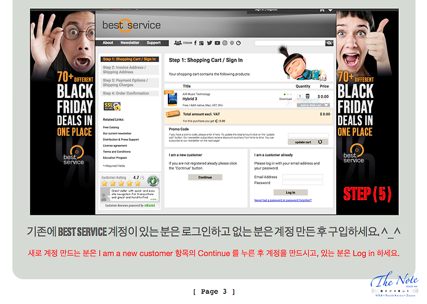Open the Newsletter menu item
Viewport: 427px width, 304px height.
[x=130, y=43]
